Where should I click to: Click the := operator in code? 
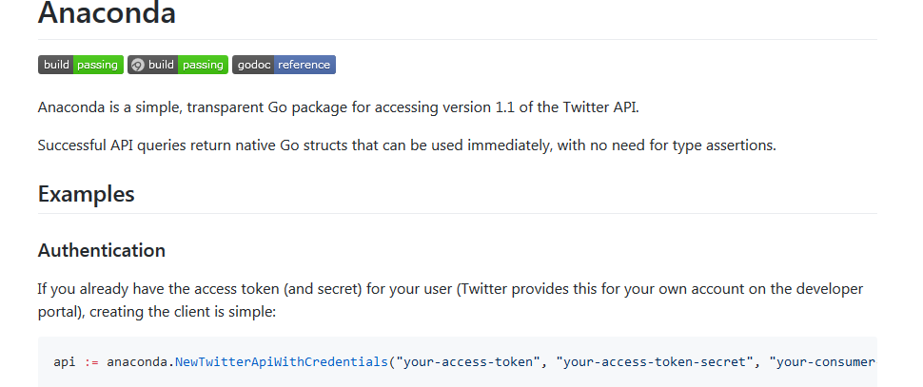tap(91, 361)
